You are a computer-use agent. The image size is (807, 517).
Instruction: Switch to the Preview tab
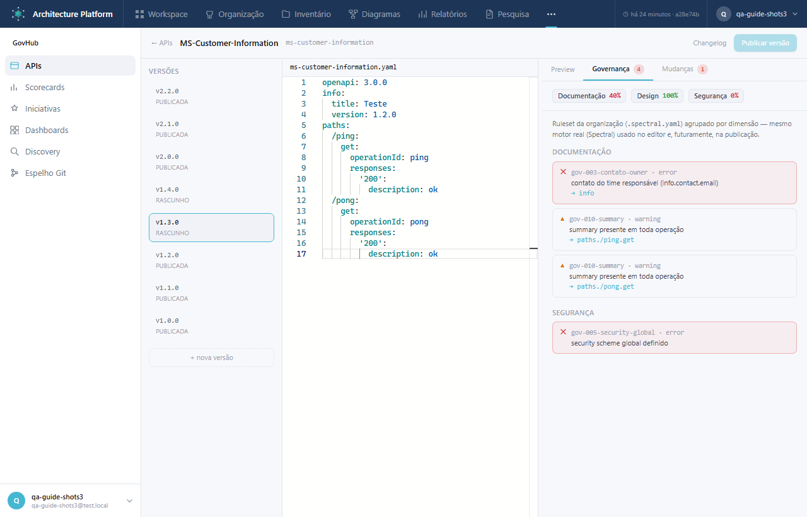tap(563, 69)
